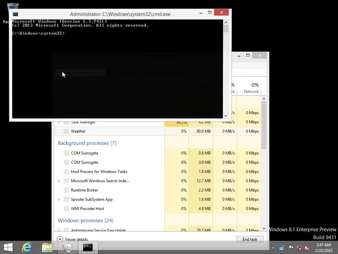
Task: Click the Command Prompt taskbar icon
Action: click(88, 247)
